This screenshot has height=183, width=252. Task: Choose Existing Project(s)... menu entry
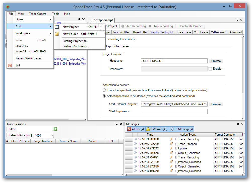tap(80, 41)
